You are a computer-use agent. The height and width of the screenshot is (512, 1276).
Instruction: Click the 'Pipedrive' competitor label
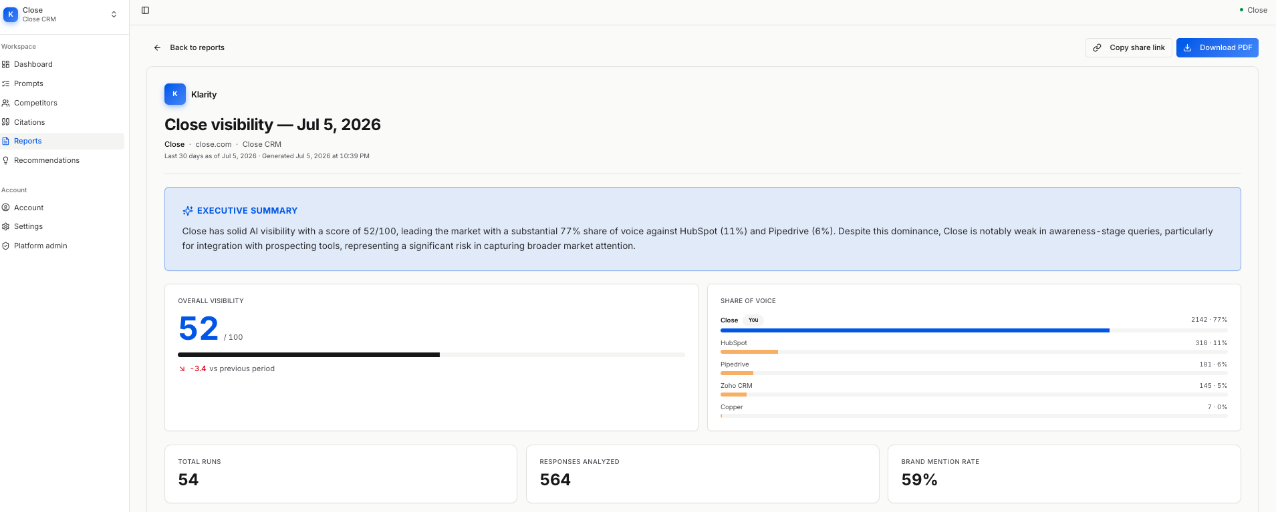point(735,364)
